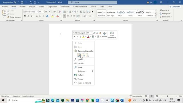
Task: Toggle superscript in the ribbon
Action: point(43,16)
